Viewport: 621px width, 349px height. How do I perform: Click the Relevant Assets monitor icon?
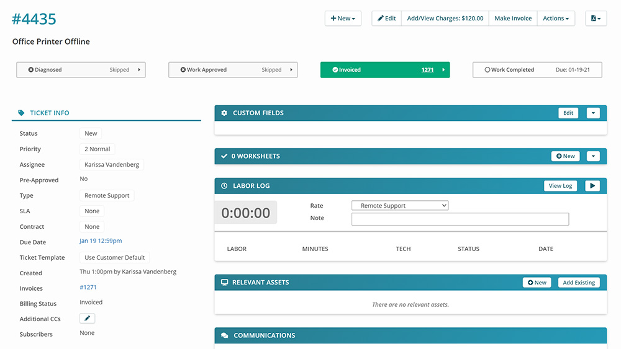pyautogui.click(x=224, y=283)
